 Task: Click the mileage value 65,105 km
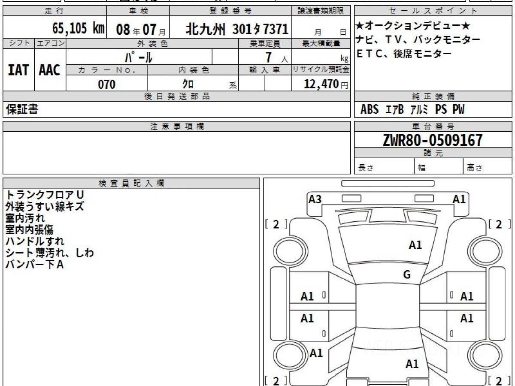pyautogui.click(x=79, y=29)
